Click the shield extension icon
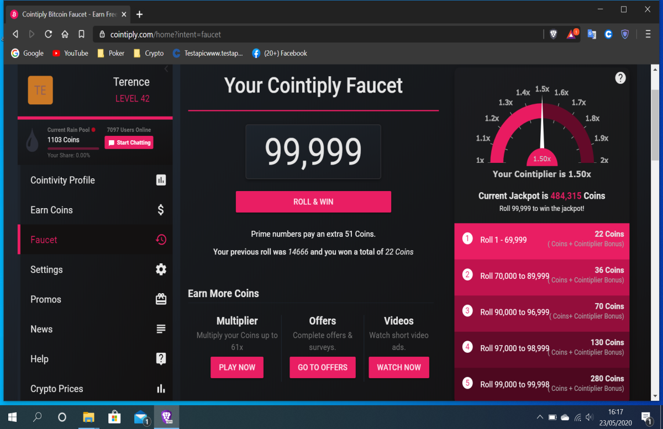This screenshot has width=663, height=429. (x=625, y=34)
